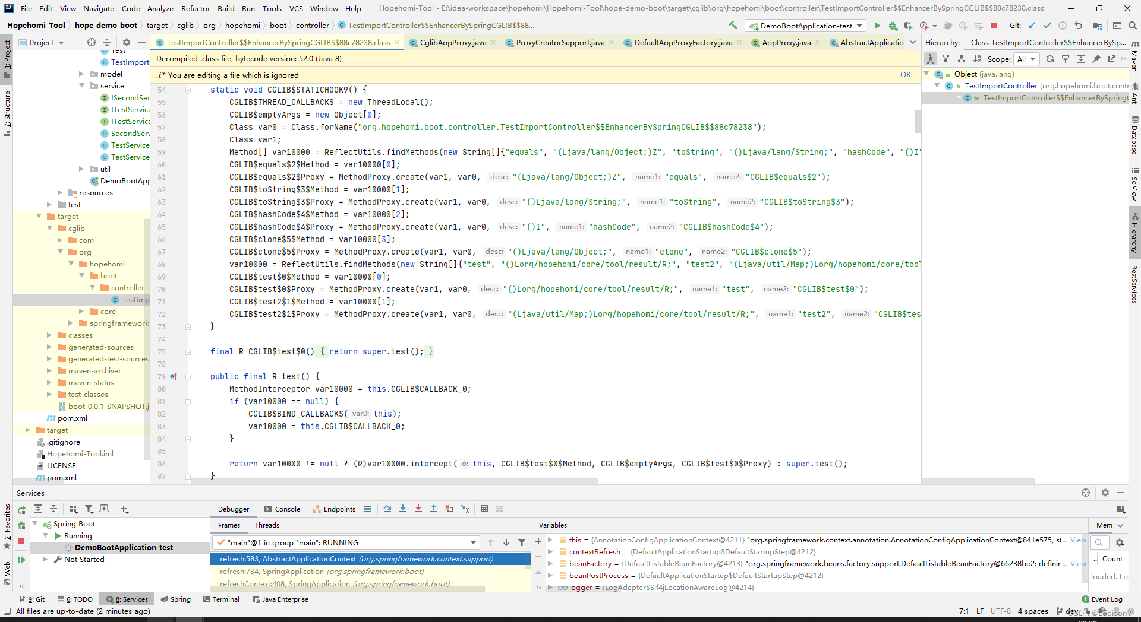
Task: Export Hierarchy to text file icon
Action: [1112, 59]
